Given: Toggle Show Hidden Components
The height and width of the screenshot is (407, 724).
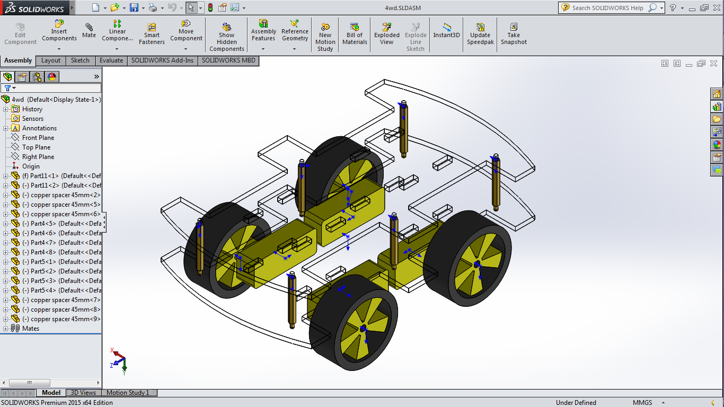Looking at the screenshot, I should [x=226, y=33].
